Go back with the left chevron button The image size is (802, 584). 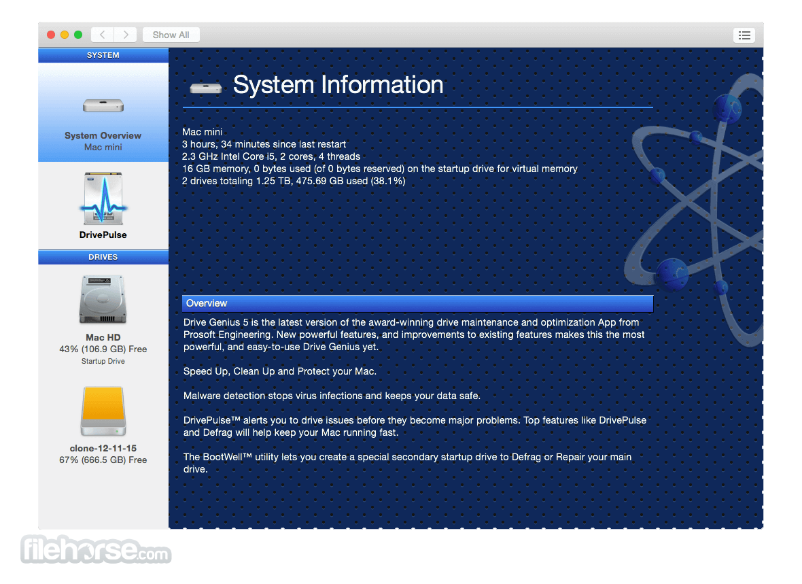(x=103, y=35)
